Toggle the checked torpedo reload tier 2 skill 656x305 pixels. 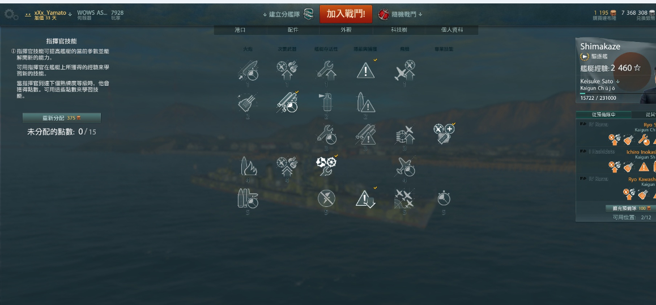point(287,103)
